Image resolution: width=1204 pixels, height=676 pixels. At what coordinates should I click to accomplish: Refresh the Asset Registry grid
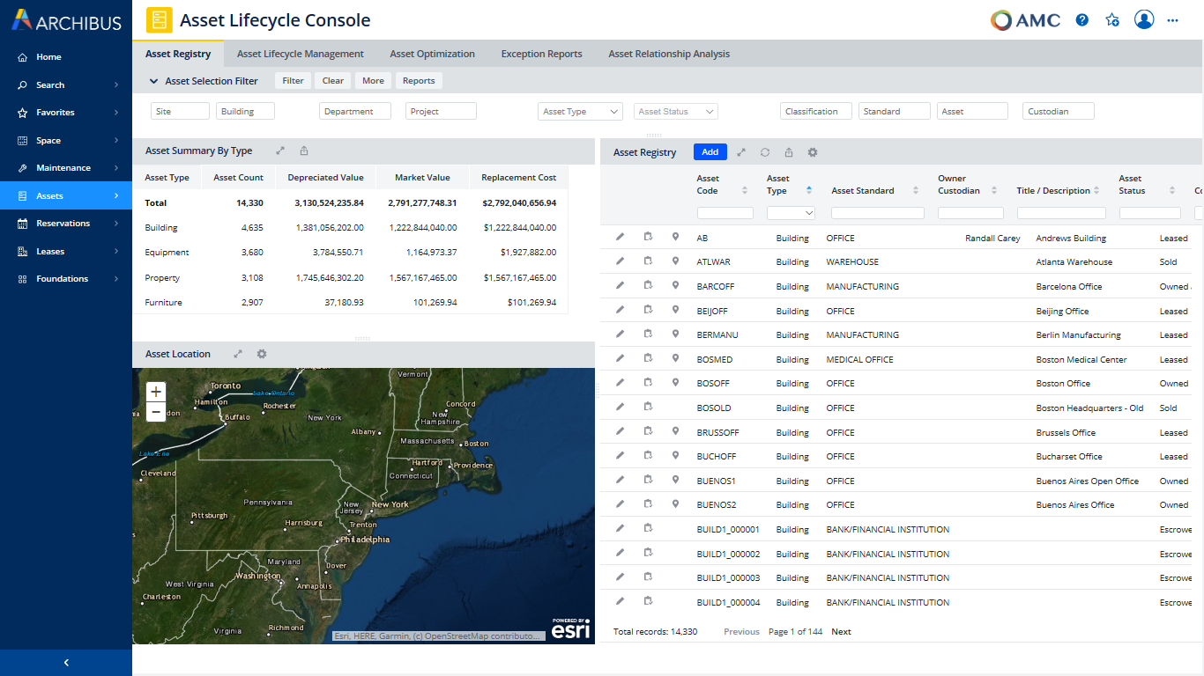coord(765,152)
